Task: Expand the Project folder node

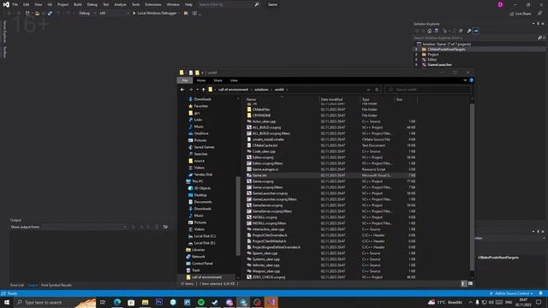Action: [416, 55]
